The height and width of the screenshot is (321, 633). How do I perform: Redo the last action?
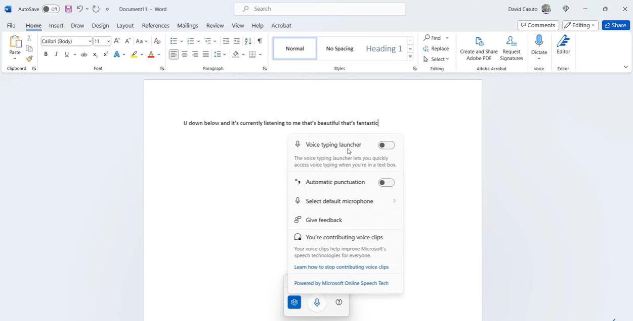click(96, 9)
